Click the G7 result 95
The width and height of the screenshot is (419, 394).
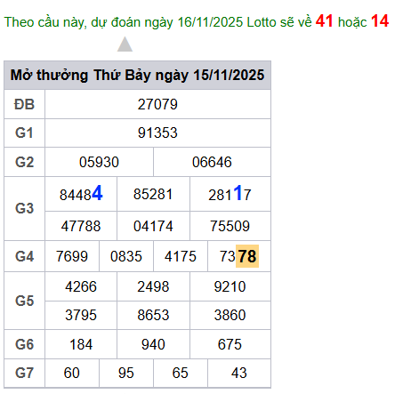(x=126, y=373)
